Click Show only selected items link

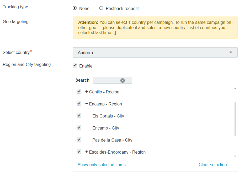[102, 165]
